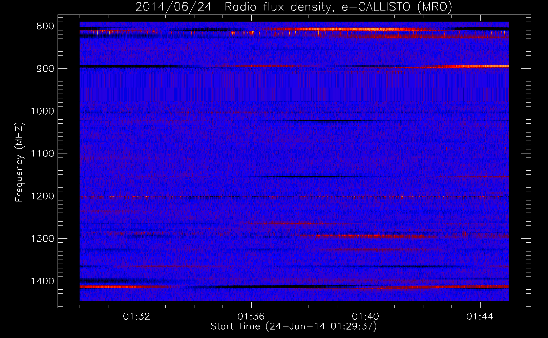Click the 'Start Time (24-Jun-14 01:29:37)' label

tap(294, 327)
